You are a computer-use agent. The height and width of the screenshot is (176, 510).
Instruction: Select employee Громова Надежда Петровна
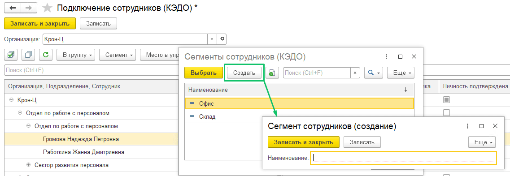(81, 139)
